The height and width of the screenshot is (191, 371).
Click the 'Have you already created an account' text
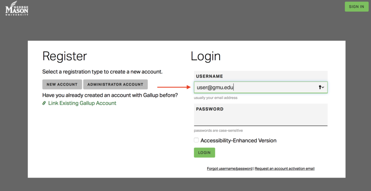click(110, 95)
